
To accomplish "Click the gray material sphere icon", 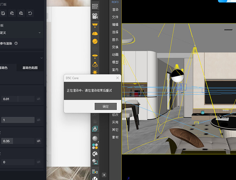I will click(95, 139).
